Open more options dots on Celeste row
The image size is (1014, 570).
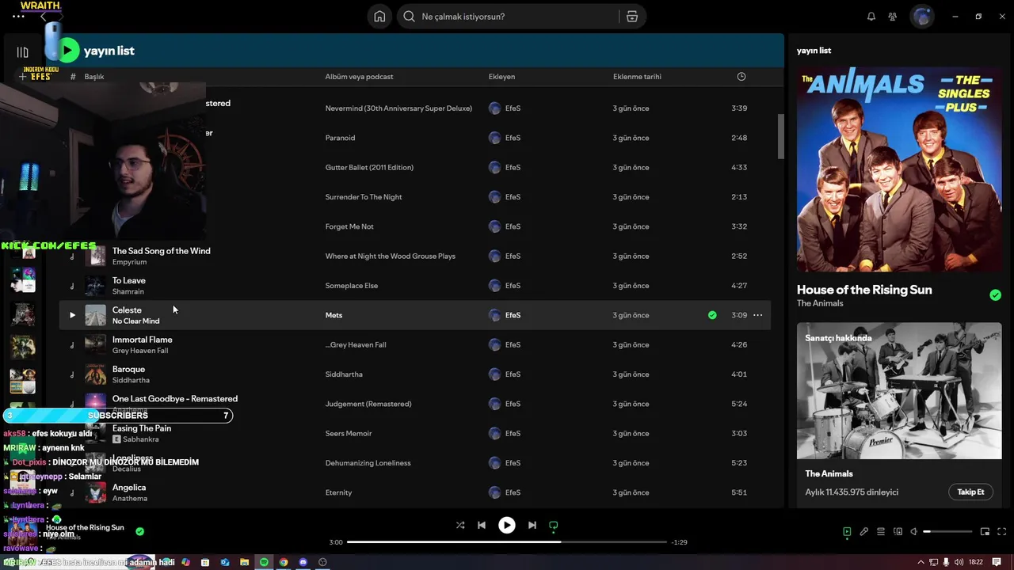coord(757,315)
